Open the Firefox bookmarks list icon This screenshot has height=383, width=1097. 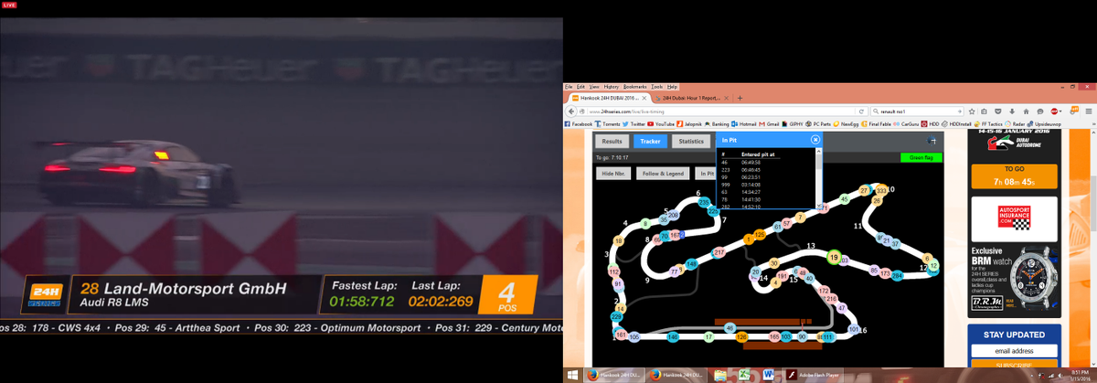(x=984, y=112)
